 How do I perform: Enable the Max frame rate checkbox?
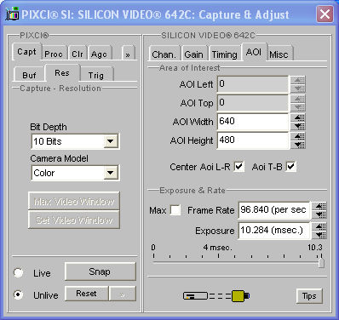point(175,210)
